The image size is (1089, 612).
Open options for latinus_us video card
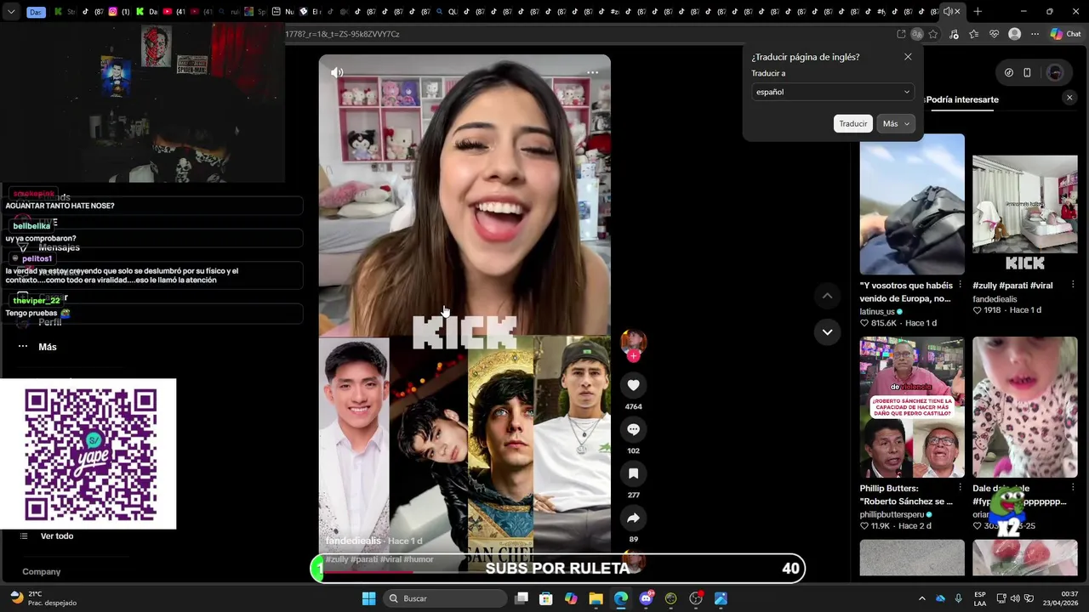click(x=960, y=286)
